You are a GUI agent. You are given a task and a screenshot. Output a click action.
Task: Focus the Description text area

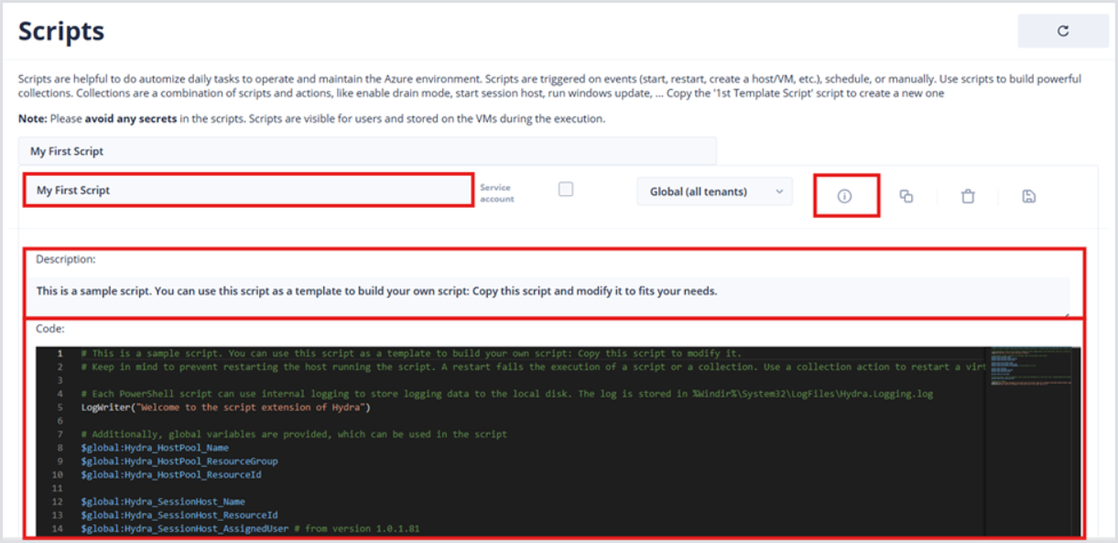coord(549,291)
